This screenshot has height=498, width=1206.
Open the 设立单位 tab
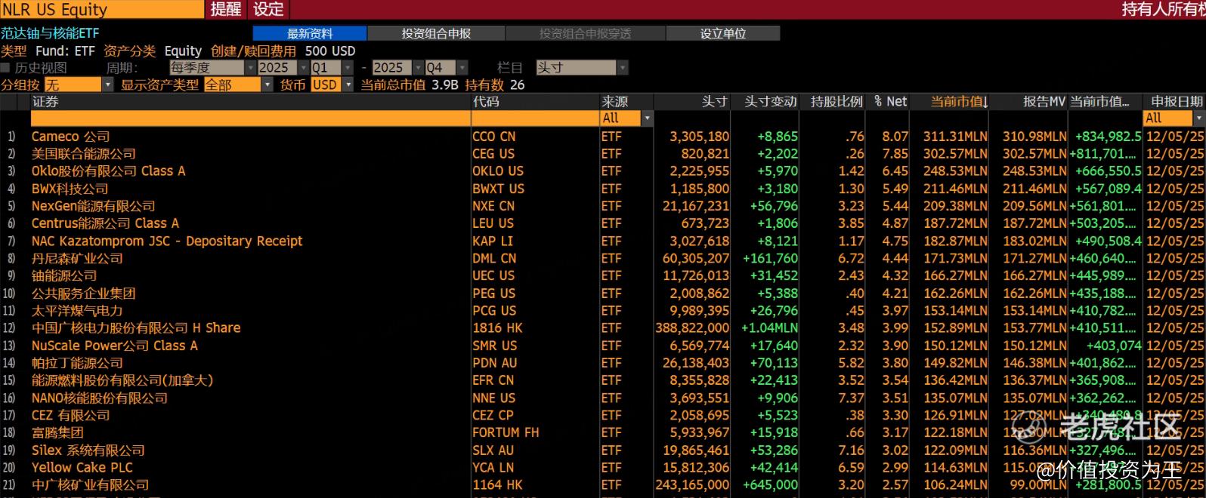pos(722,34)
